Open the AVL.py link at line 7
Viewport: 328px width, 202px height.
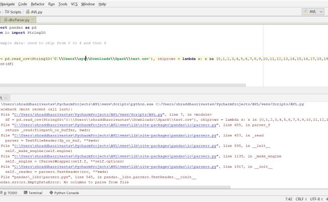click(88, 115)
